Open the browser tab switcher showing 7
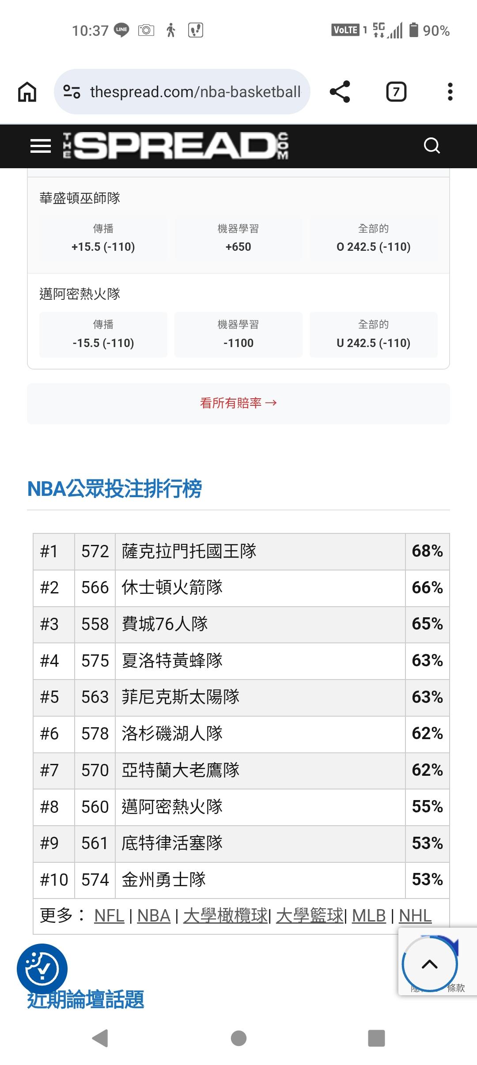 [396, 92]
